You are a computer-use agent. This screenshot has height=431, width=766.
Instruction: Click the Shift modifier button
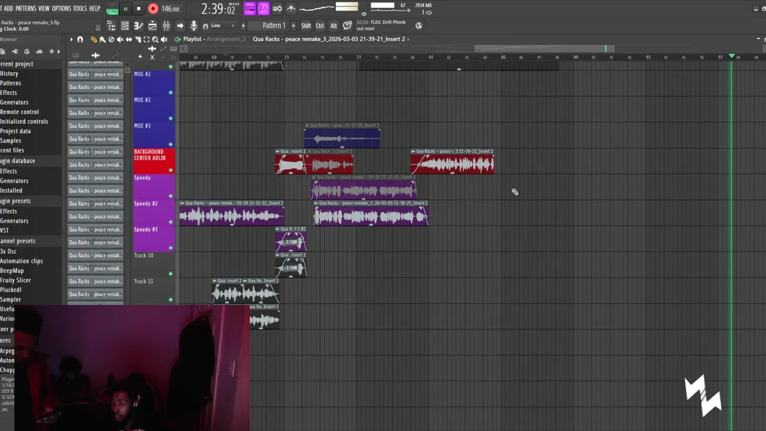point(306,26)
